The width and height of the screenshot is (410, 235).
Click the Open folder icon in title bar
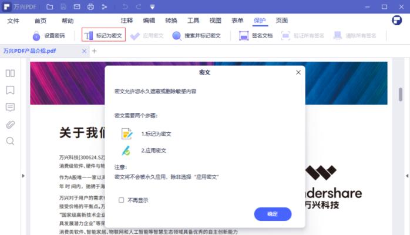[50, 7]
